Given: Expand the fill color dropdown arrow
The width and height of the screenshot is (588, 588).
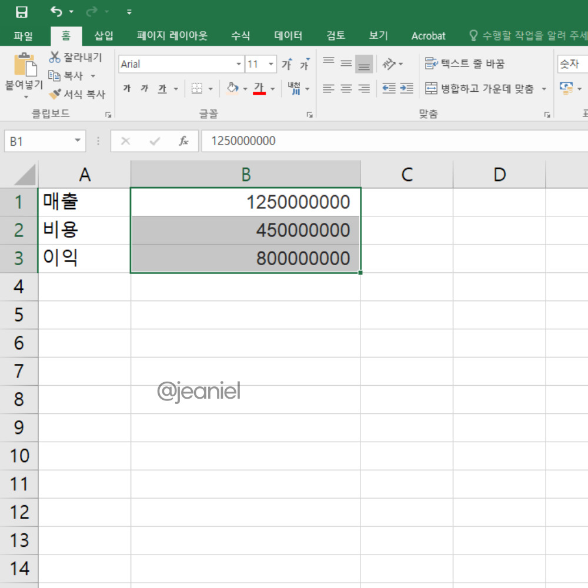Looking at the screenshot, I should pyautogui.click(x=245, y=89).
